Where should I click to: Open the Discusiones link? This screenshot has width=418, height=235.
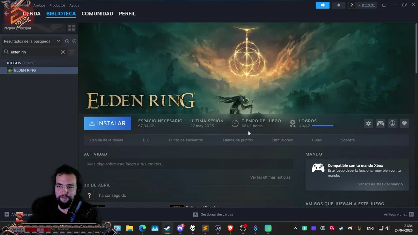point(282,140)
